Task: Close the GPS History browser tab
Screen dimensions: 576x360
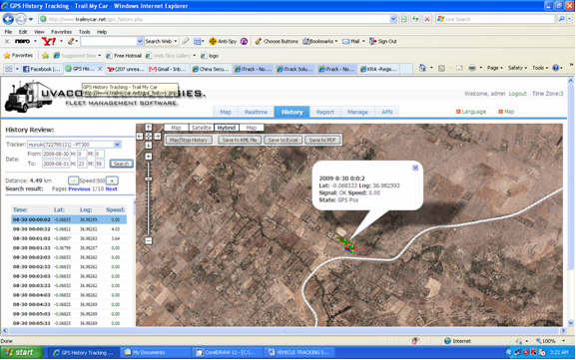Action: pyautogui.click(x=100, y=69)
